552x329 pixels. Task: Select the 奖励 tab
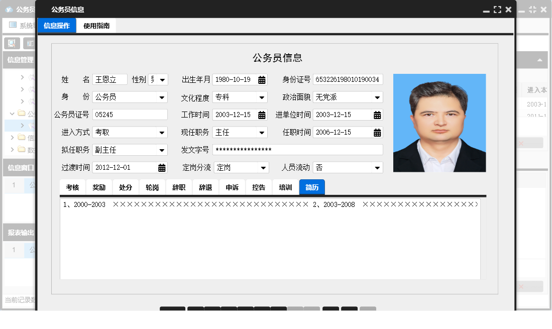tap(98, 187)
